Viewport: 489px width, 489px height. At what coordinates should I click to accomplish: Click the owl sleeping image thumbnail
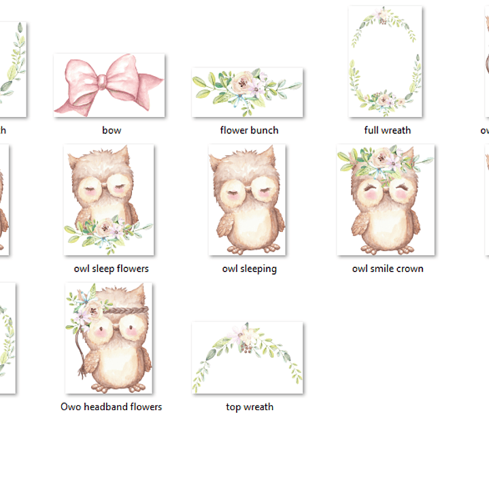[x=247, y=200]
